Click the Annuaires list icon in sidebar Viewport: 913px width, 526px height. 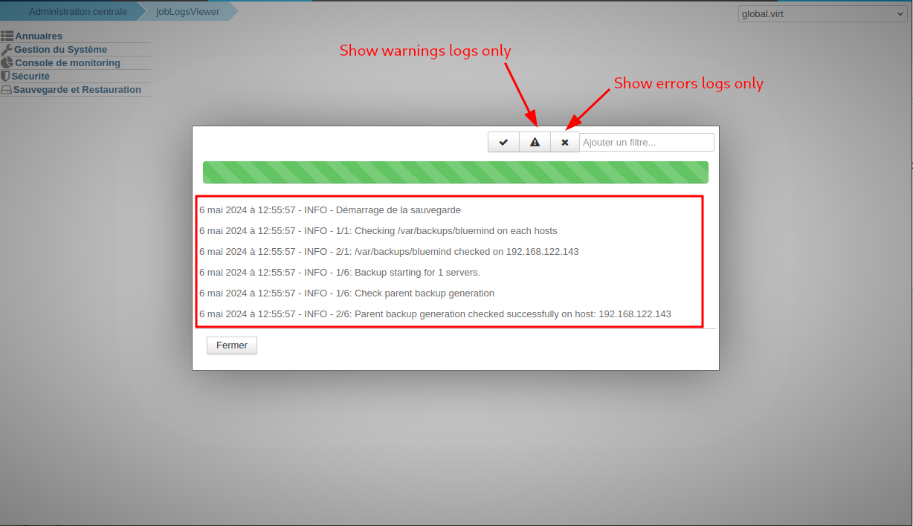click(x=7, y=36)
